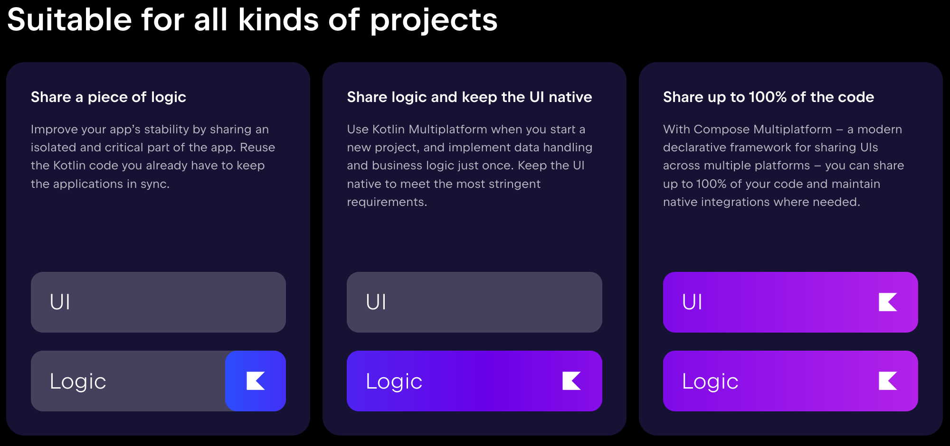Screen dimensions: 950x446
Task: Select the gray UI block in middle card
Action: (x=474, y=302)
